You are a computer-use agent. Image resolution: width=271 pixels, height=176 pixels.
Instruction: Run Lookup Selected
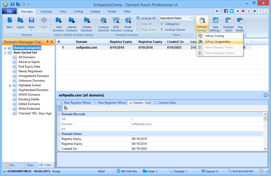coord(103,24)
